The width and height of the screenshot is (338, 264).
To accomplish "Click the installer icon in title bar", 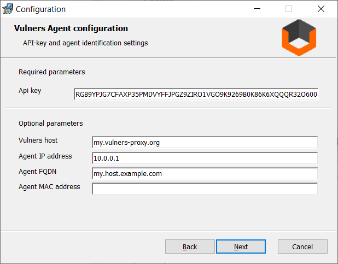I will tap(8, 9).
